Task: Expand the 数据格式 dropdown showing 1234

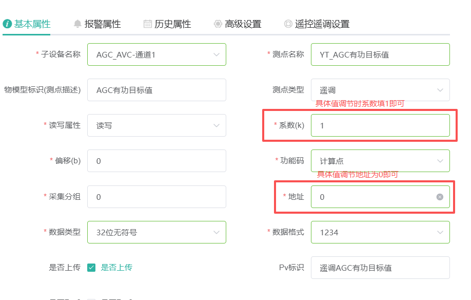Action: (x=380, y=232)
